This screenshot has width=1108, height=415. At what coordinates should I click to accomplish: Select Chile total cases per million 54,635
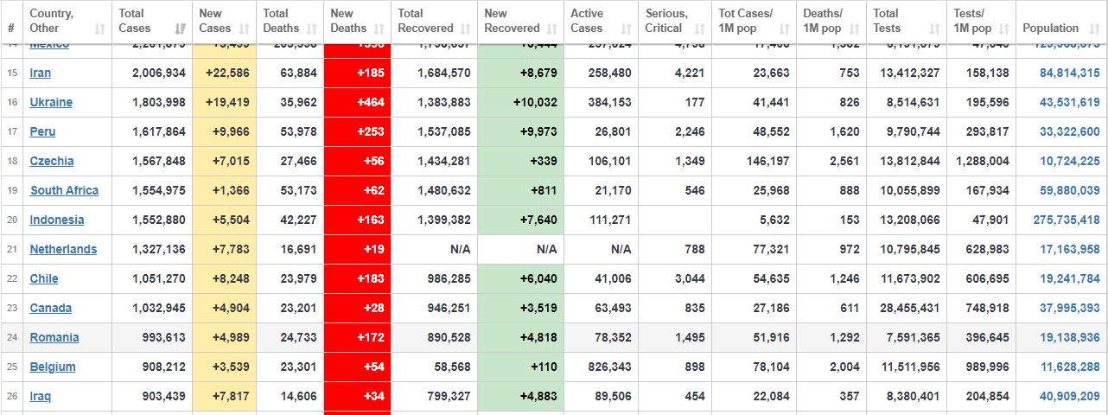click(x=755, y=278)
